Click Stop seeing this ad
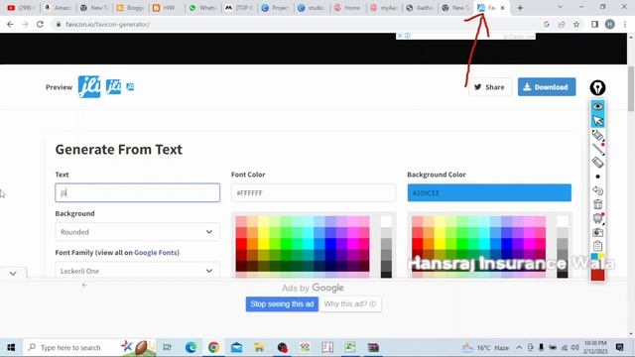635x357 pixels. pos(282,304)
